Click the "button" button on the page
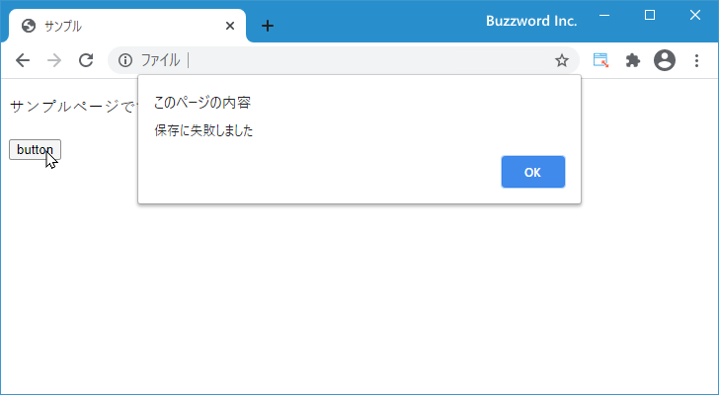719x395 pixels. click(x=35, y=149)
